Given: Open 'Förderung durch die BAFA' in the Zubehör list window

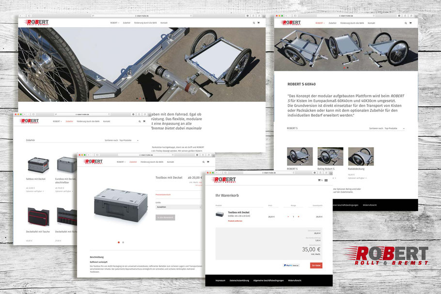Looking at the screenshot, I should tap(88, 122).
